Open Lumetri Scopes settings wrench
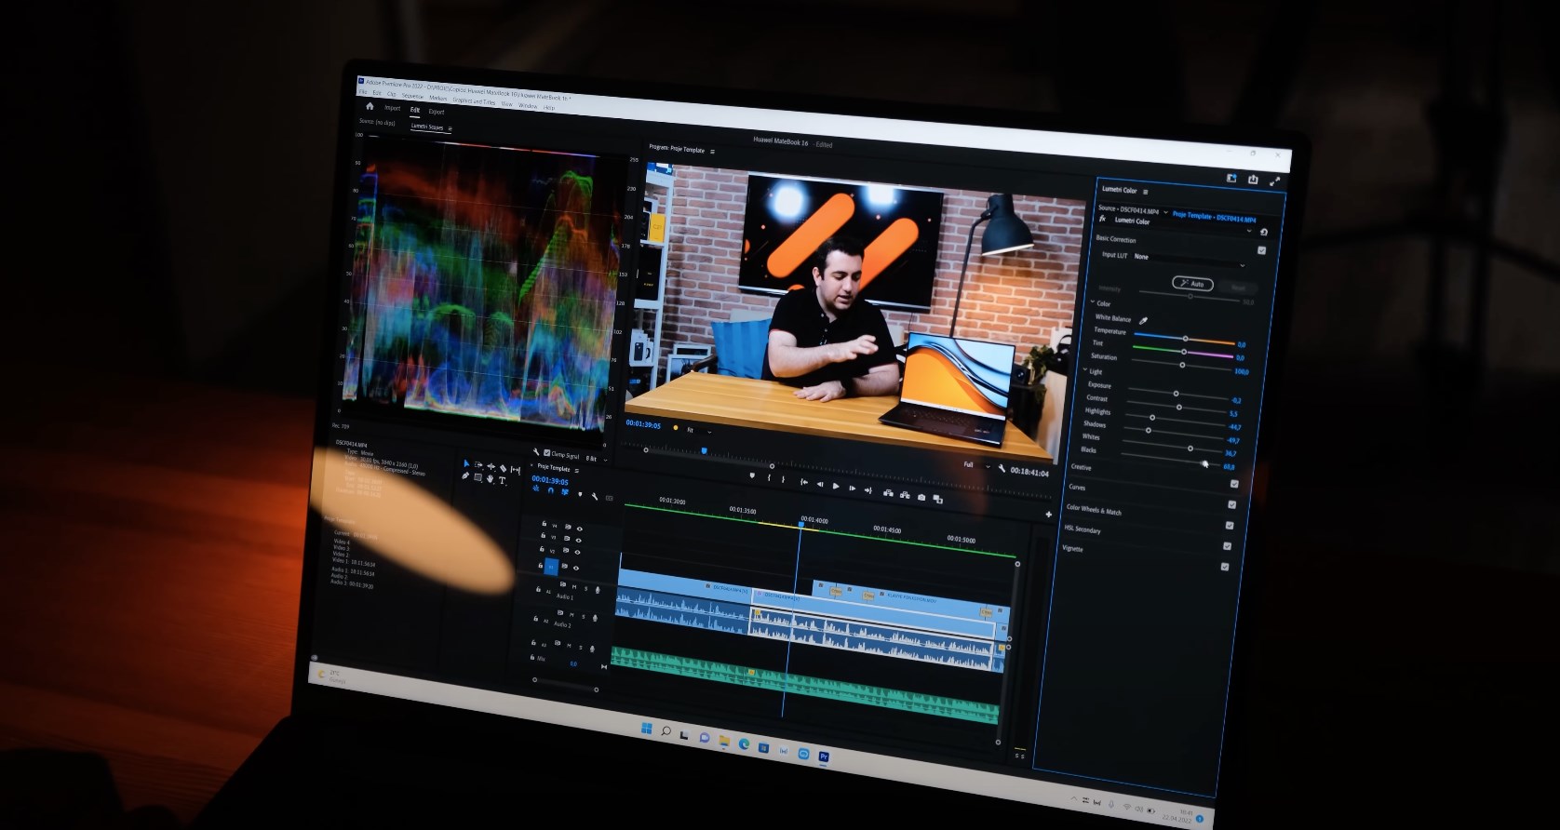This screenshot has height=830, width=1560. (536, 452)
